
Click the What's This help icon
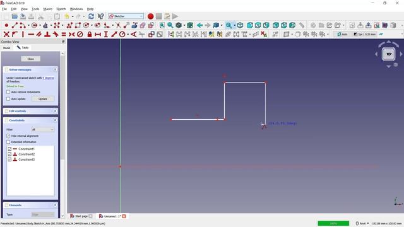coord(101,16)
